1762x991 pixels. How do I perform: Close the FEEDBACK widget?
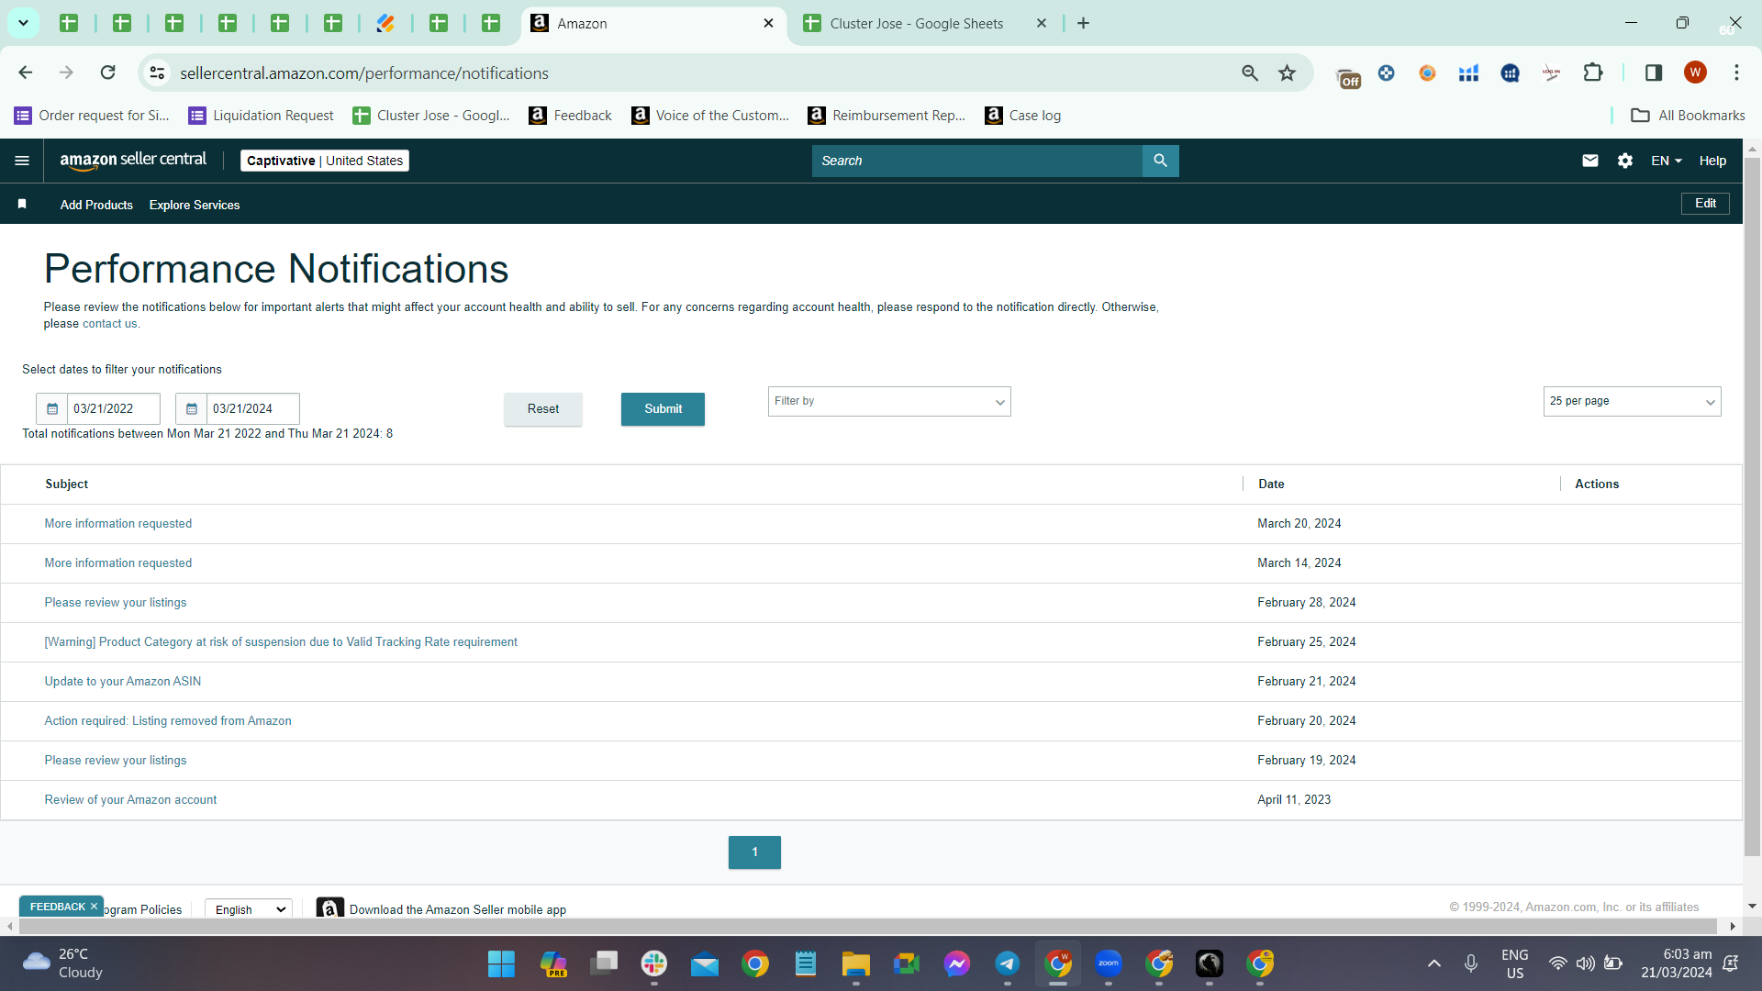(x=94, y=907)
